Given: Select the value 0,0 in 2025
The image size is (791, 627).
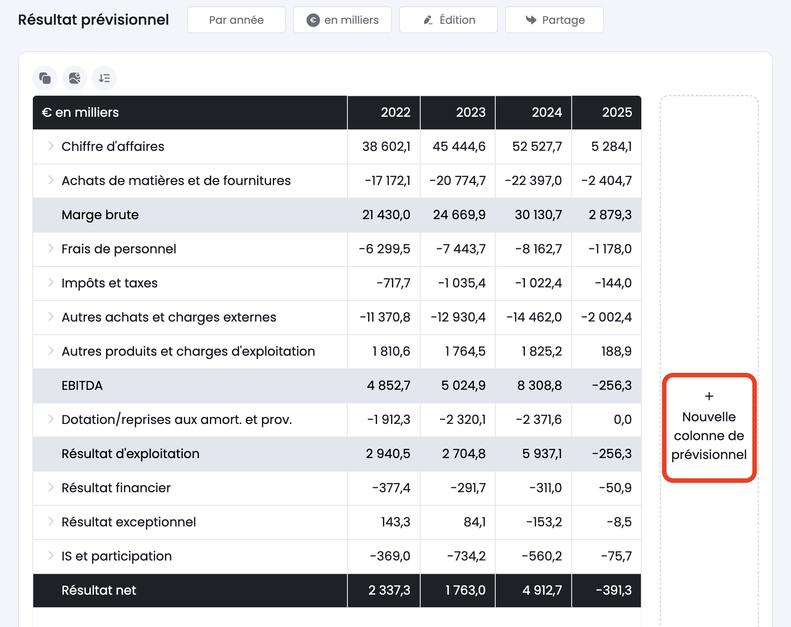Looking at the screenshot, I should click(x=623, y=419).
